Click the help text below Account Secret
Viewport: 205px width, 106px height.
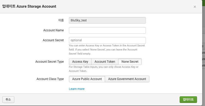click(107, 49)
